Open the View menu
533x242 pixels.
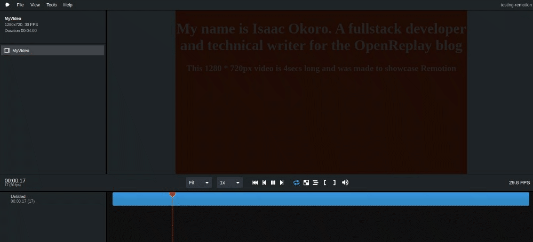tap(35, 5)
